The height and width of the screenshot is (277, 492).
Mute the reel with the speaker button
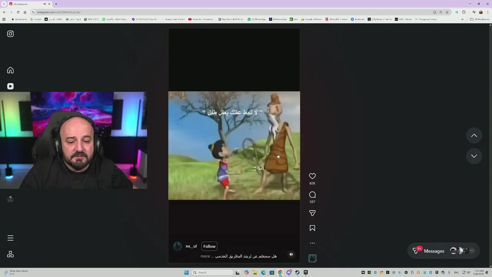click(x=291, y=254)
